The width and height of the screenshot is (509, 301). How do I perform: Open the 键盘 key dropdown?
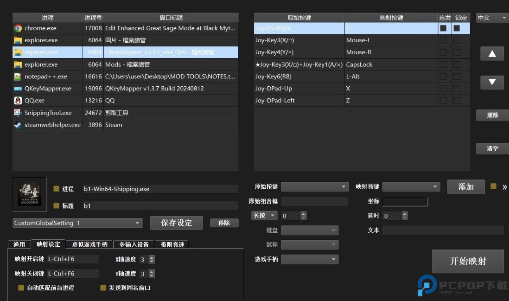310,230
